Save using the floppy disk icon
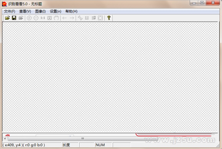The height and width of the screenshot is (149, 222). click(x=14, y=18)
